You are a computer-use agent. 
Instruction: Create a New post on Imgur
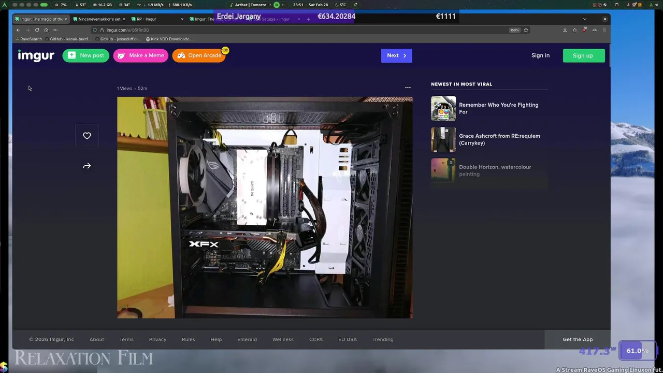coord(85,55)
